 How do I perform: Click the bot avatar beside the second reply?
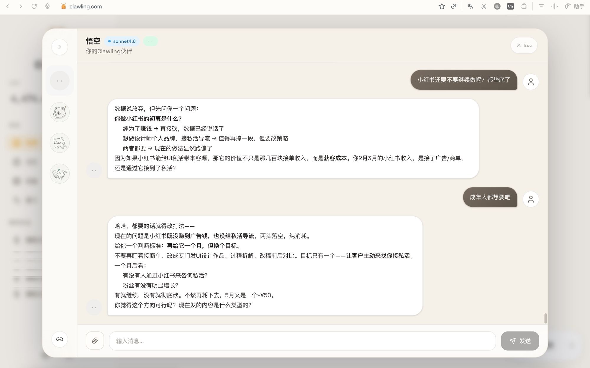(94, 307)
